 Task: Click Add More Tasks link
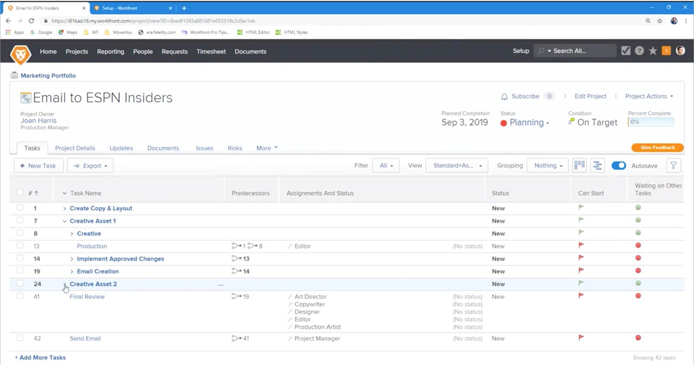40,357
